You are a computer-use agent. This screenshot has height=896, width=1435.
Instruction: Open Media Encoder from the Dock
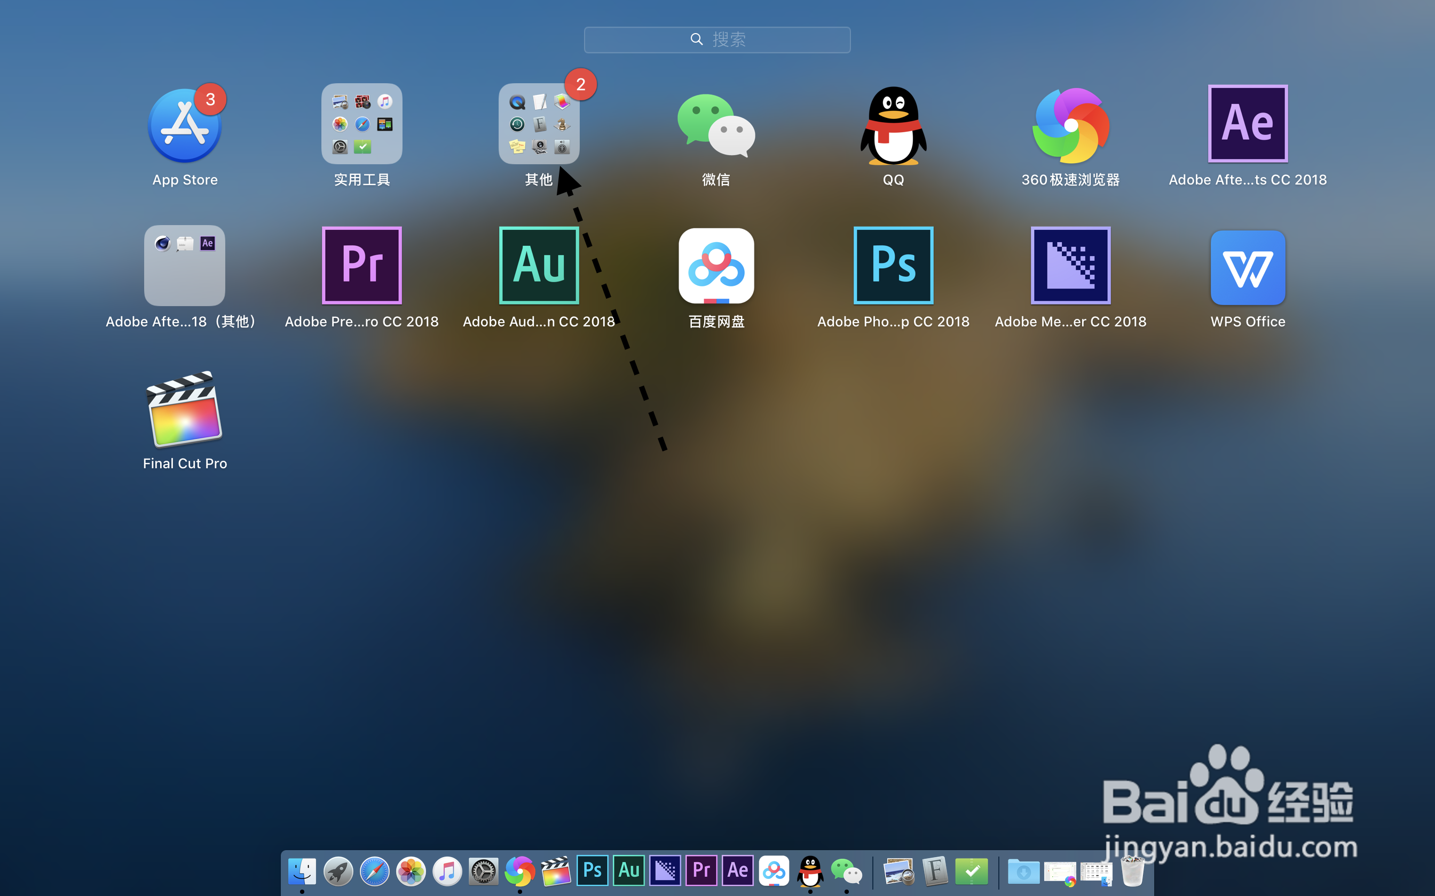[665, 870]
